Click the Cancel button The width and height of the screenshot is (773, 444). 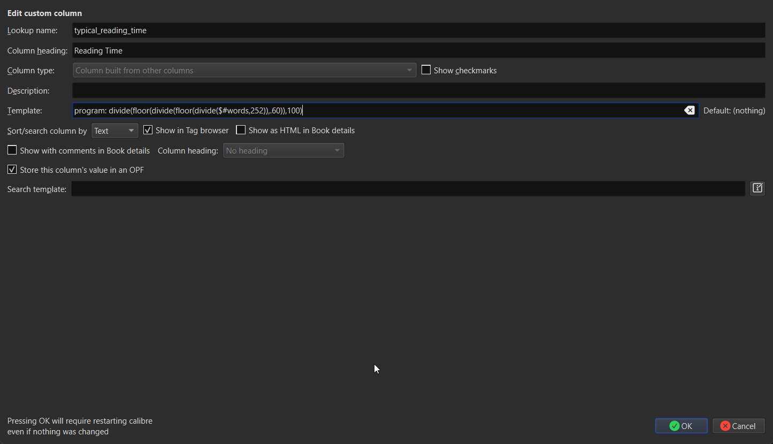(738, 426)
